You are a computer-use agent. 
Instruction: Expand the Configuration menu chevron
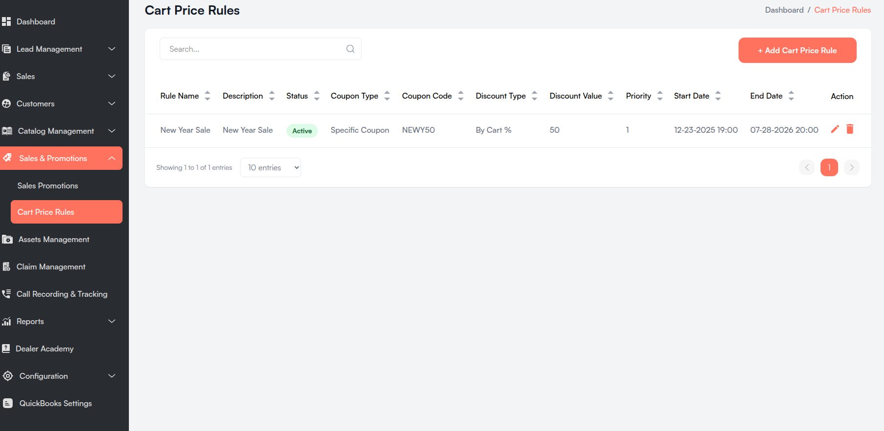click(112, 376)
